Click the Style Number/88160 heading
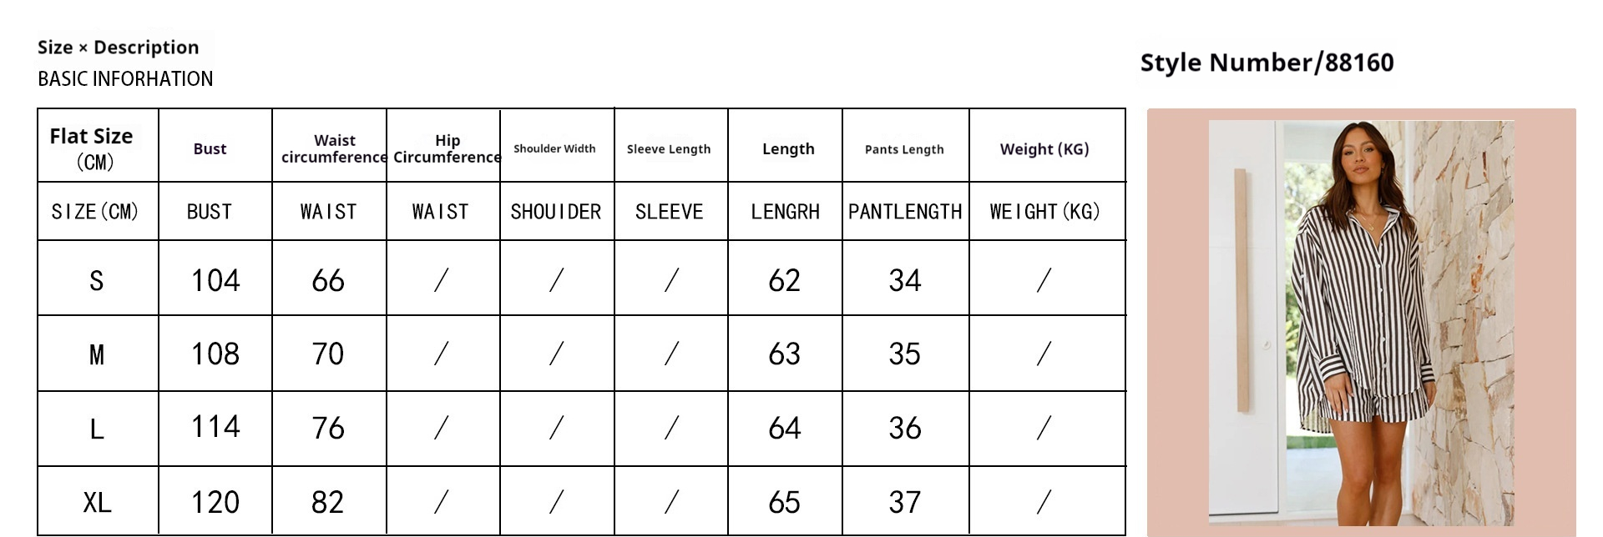1603x537 pixels. pos(1267,63)
